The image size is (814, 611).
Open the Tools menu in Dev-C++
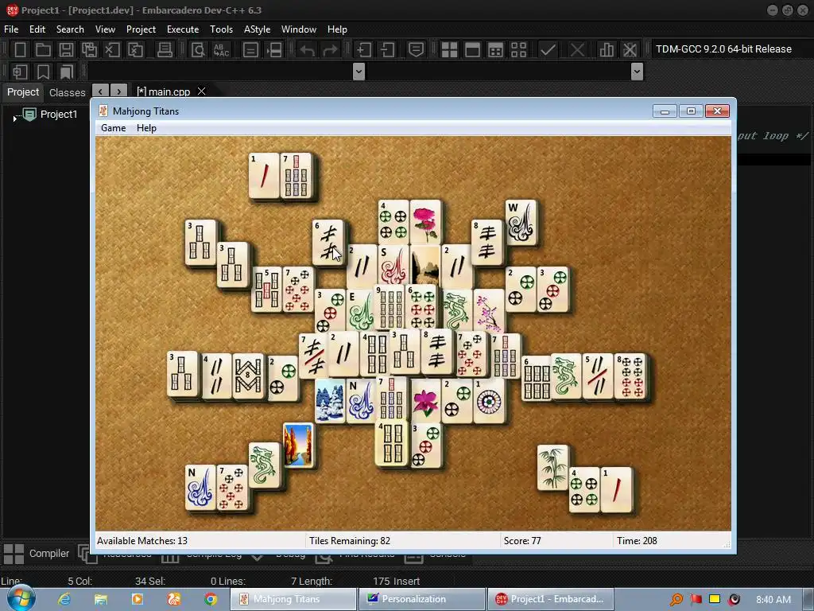pyautogui.click(x=221, y=29)
